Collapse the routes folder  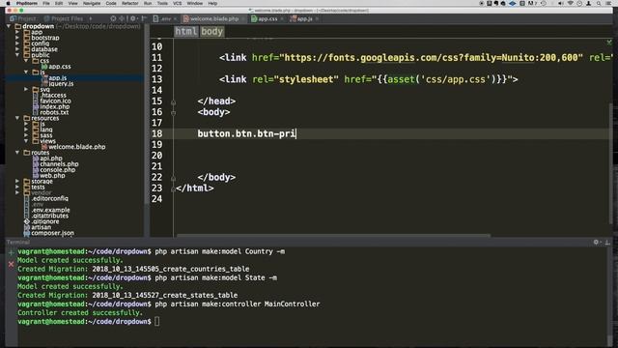coord(17,153)
